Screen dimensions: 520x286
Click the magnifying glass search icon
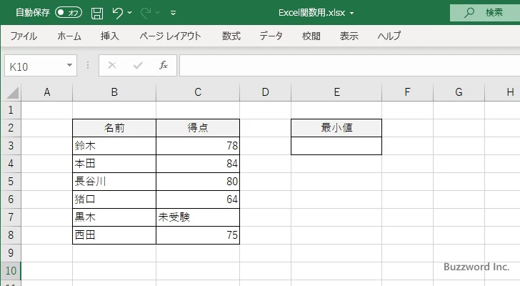coord(469,13)
